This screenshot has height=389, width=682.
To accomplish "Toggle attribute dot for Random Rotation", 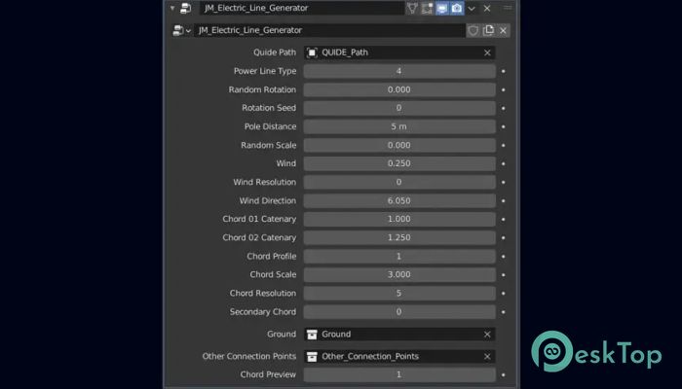I will (504, 89).
